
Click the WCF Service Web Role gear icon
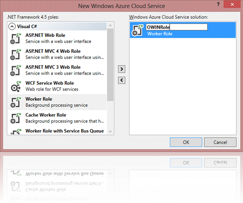point(16,86)
